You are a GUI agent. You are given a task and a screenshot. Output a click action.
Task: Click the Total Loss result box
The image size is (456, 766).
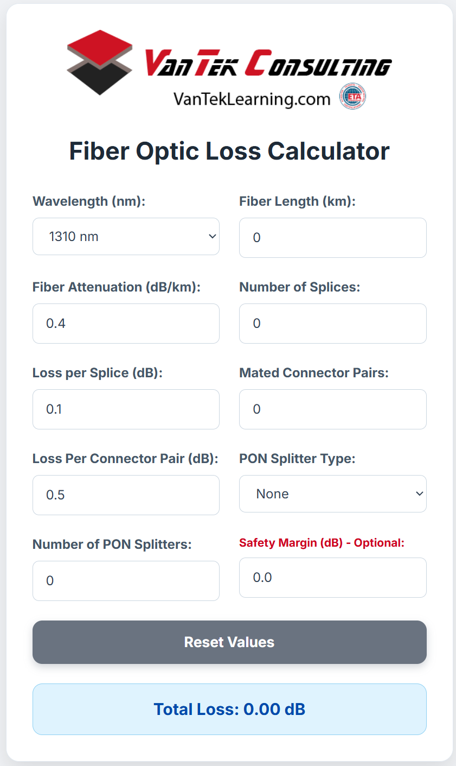229,709
